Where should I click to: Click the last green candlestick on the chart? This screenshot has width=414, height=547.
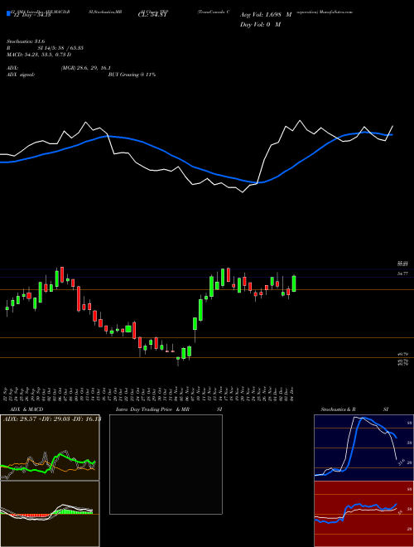point(294,283)
